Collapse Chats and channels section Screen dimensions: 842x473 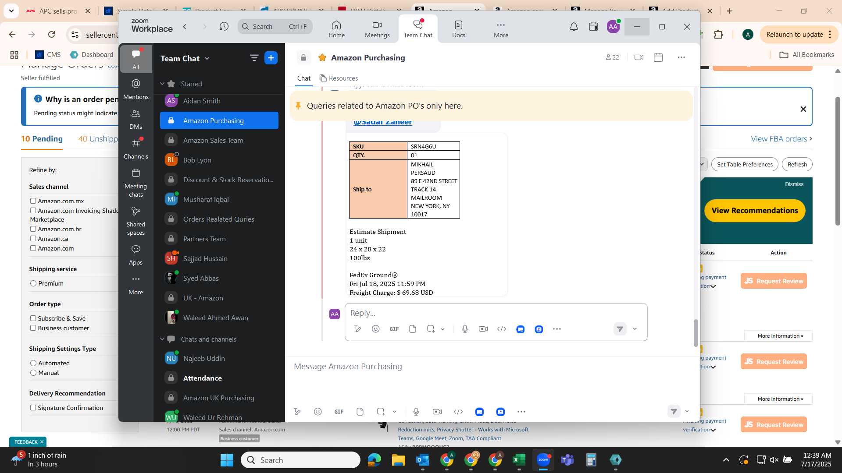pyautogui.click(x=162, y=339)
